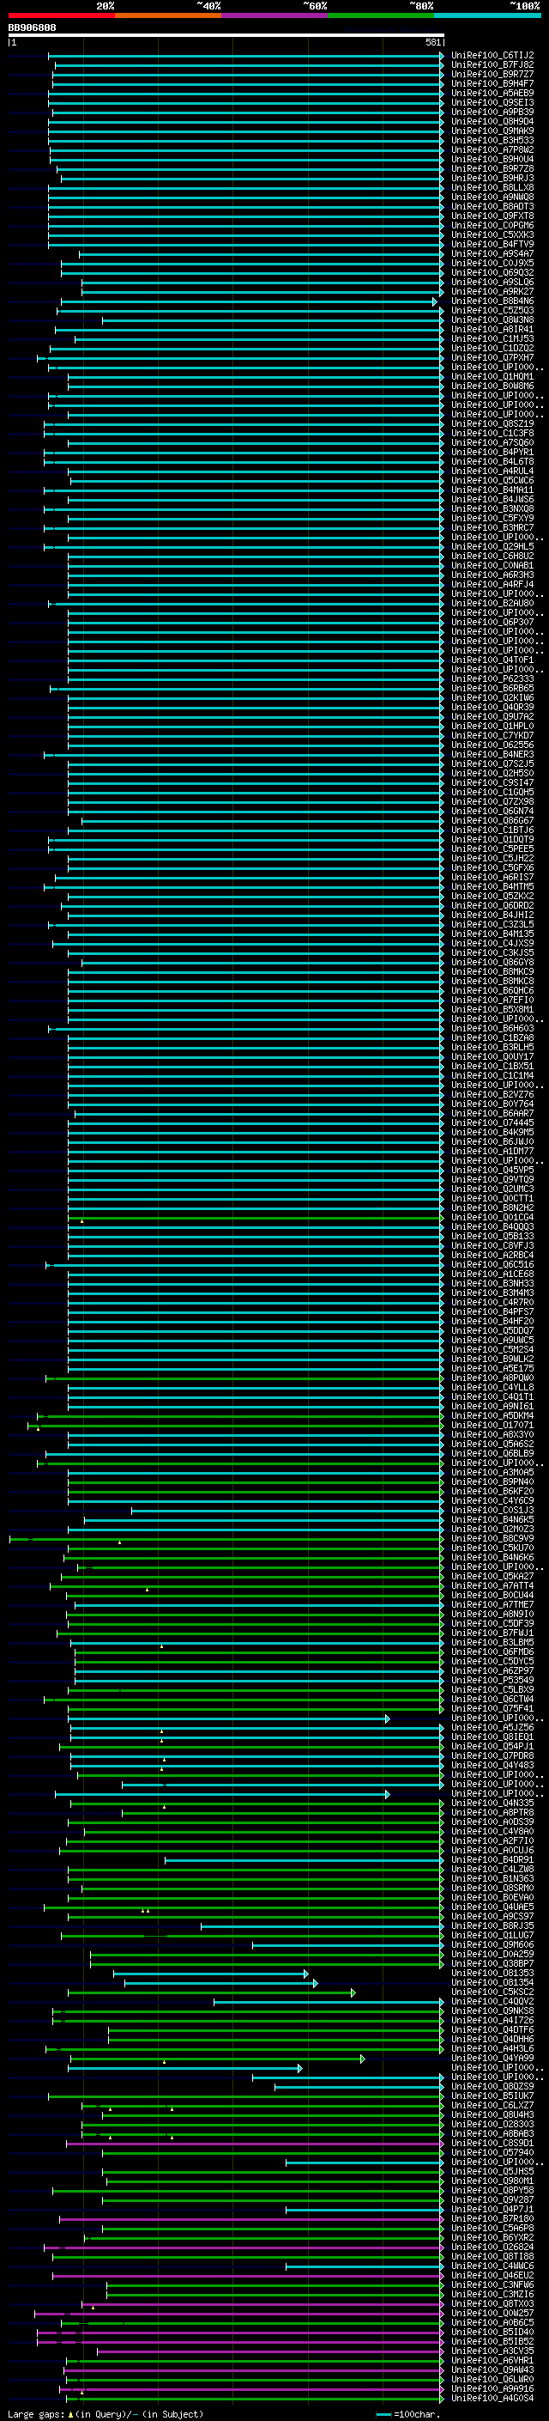The image size is (549, 2421).
Task: Select hit label UniRef100_B8LLX8
Action: coord(492,187)
